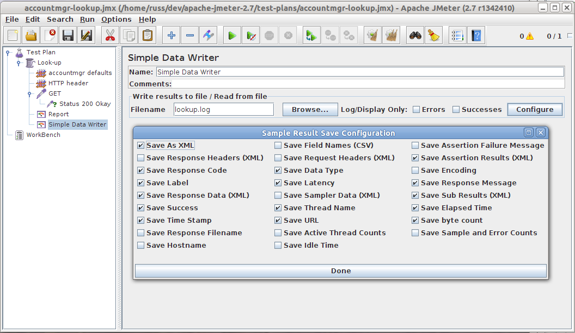Enable Save Assertion Failure Message

[x=415, y=145]
